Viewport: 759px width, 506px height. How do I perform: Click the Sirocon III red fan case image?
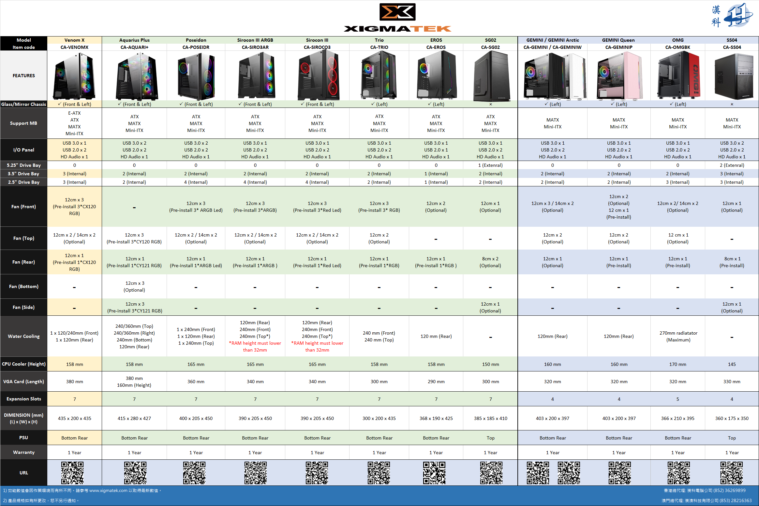tap(319, 76)
